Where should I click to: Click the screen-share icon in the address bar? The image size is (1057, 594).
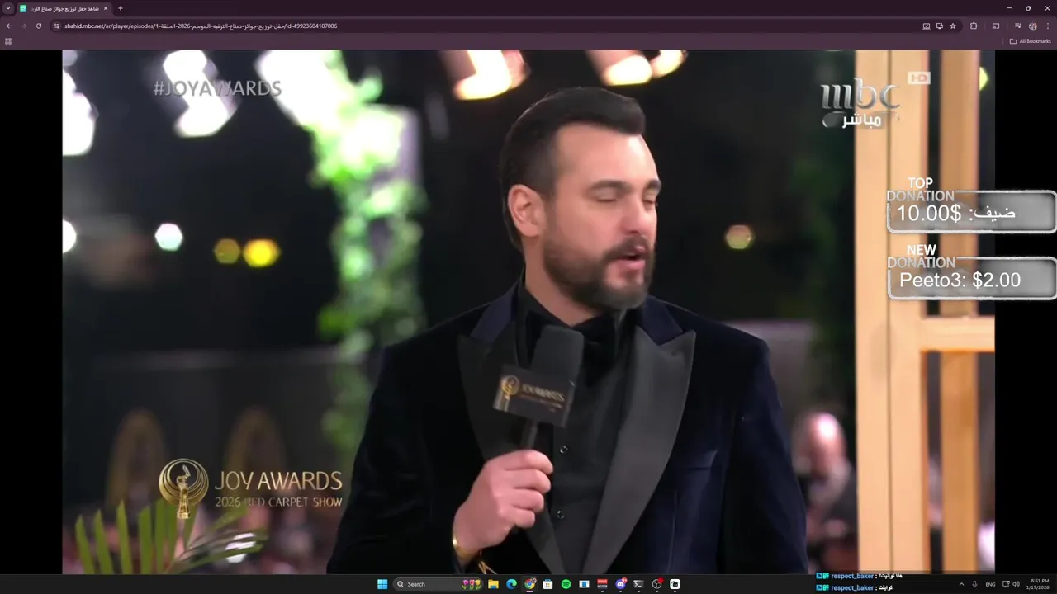[927, 26]
